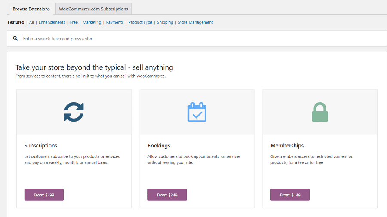Select the Browse Extensions tab
The width and height of the screenshot is (387, 217).
(31, 9)
